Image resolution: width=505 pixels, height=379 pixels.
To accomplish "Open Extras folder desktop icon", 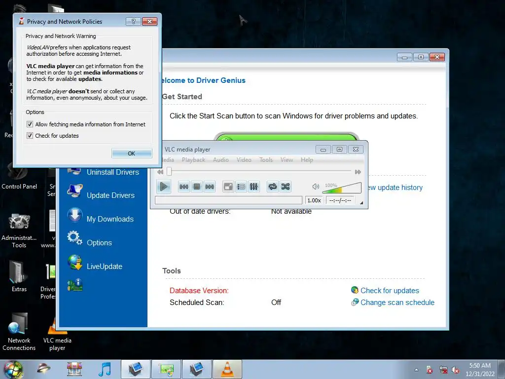I will click(19, 272).
